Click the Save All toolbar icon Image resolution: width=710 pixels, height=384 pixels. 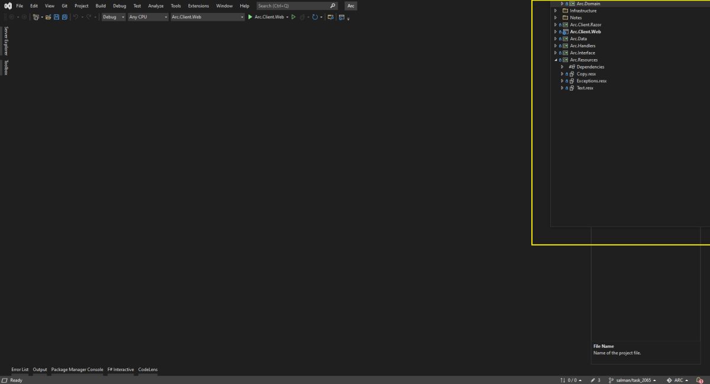click(x=64, y=17)
